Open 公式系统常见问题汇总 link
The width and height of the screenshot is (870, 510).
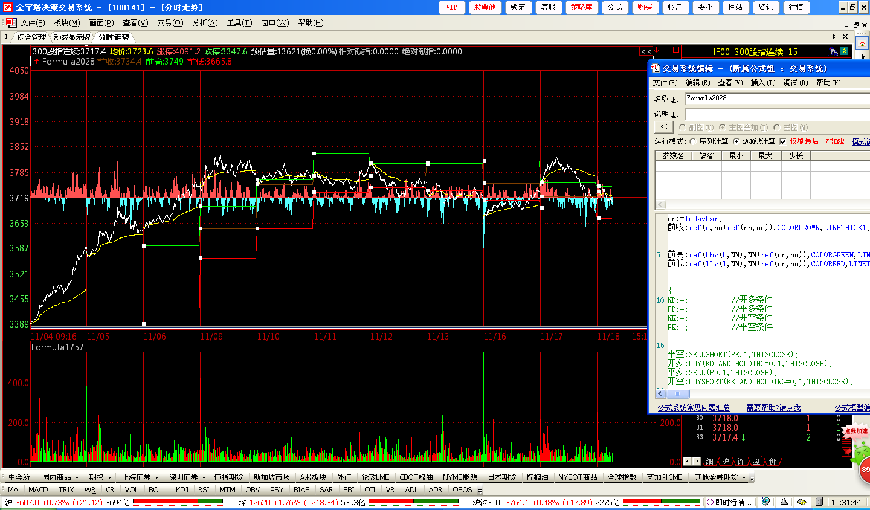click(694, 408)
